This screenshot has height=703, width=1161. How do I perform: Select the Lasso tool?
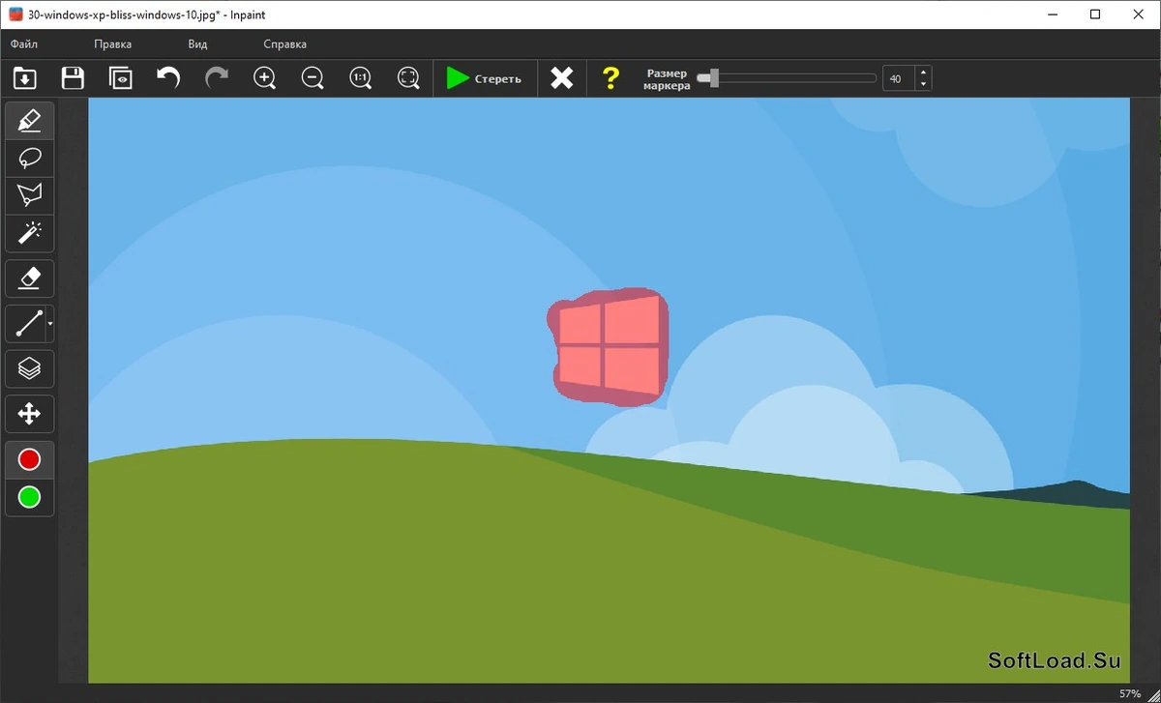point(30,159)
